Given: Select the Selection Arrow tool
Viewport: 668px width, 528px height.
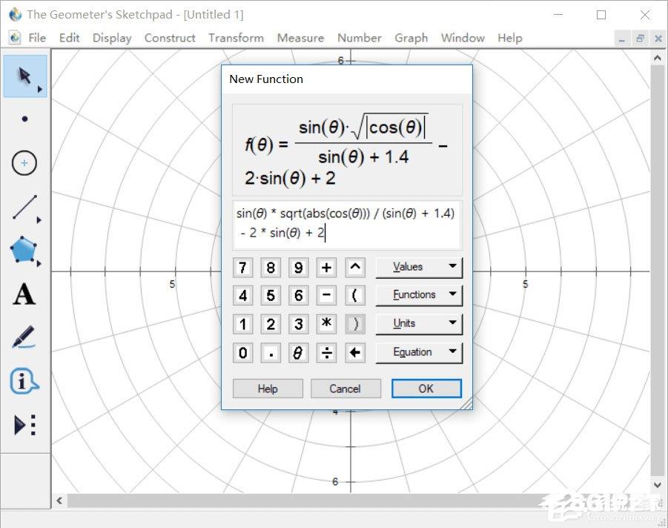Looking at the screenshot, I should [x=25, y=76].
